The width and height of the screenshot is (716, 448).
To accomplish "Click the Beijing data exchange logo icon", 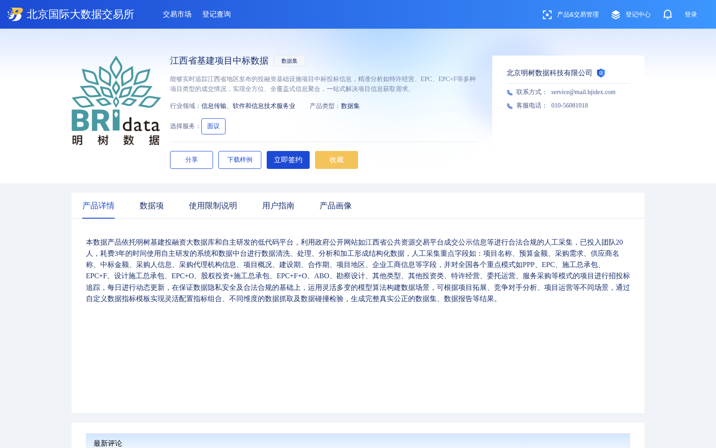I will 15,14.
